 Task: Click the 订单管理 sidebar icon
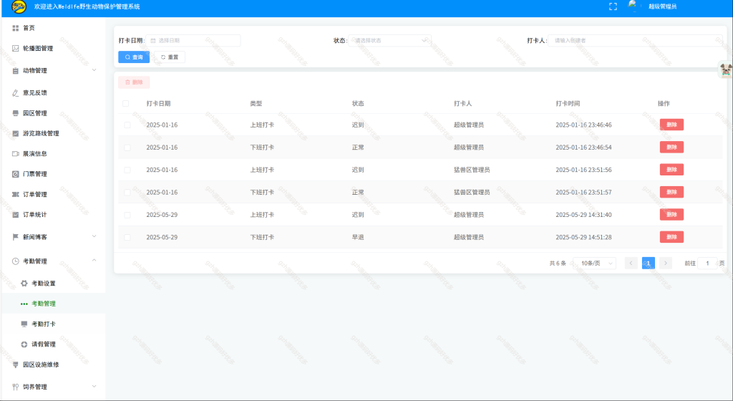click(x=16, y=194)
